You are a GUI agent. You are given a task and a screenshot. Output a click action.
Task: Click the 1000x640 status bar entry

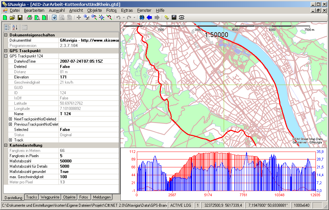click(301, 205)
